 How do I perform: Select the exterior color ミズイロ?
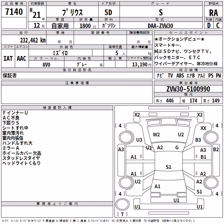[x=60, y=53]
